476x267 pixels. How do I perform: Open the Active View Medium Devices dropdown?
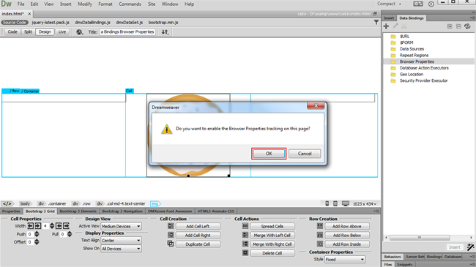coord(121,226)
